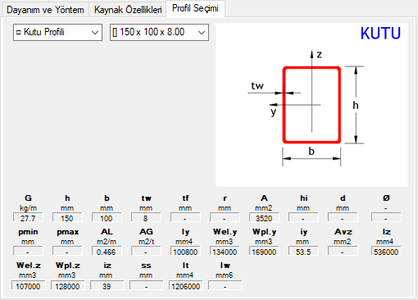Viewport: 418px width, 300px height.
Task: Click the h height field showing 150
Action: coord(67,218)
